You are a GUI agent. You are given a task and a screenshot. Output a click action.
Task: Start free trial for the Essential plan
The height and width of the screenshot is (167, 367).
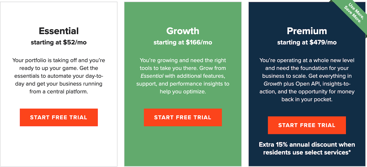click(59, 118)
